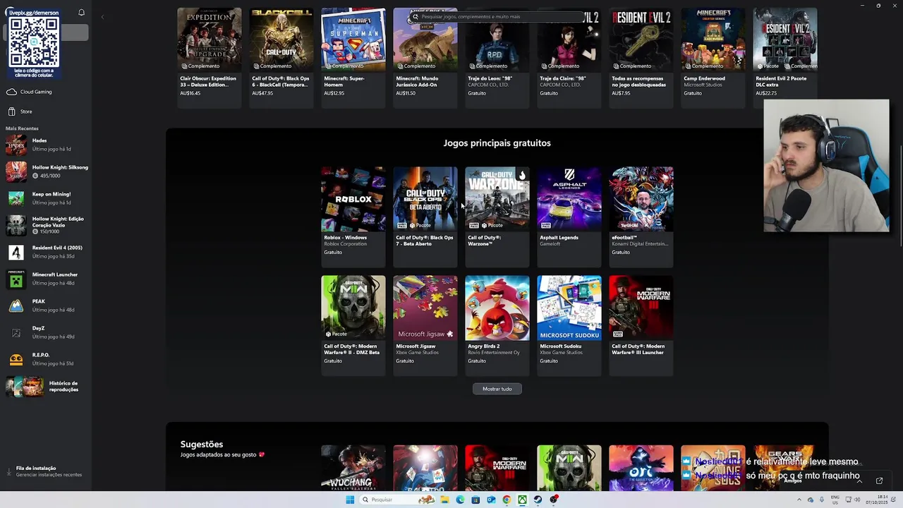
Task: Open Modern Warfare II - DMZ Beta tile
Action: [x=353, y=325]
